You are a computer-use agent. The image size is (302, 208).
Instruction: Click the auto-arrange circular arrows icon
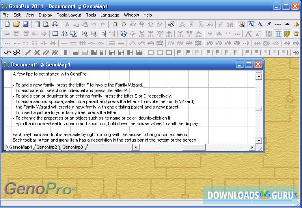point(123,34)
